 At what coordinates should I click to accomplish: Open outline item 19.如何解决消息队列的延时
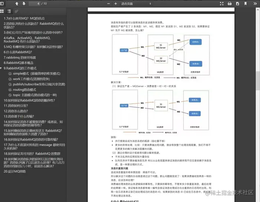pos(34,163)
